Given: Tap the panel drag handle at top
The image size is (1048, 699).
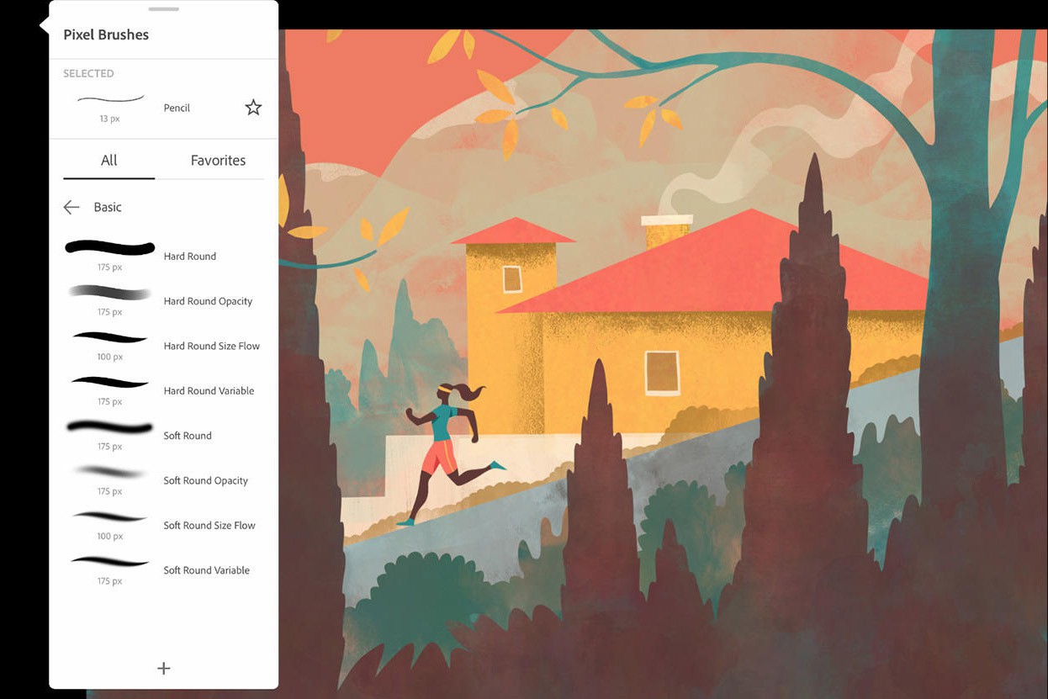Looking at the screenshot, I should pos(163,9).
